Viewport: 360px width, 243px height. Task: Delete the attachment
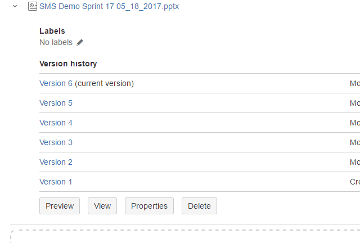coord(199,206)
